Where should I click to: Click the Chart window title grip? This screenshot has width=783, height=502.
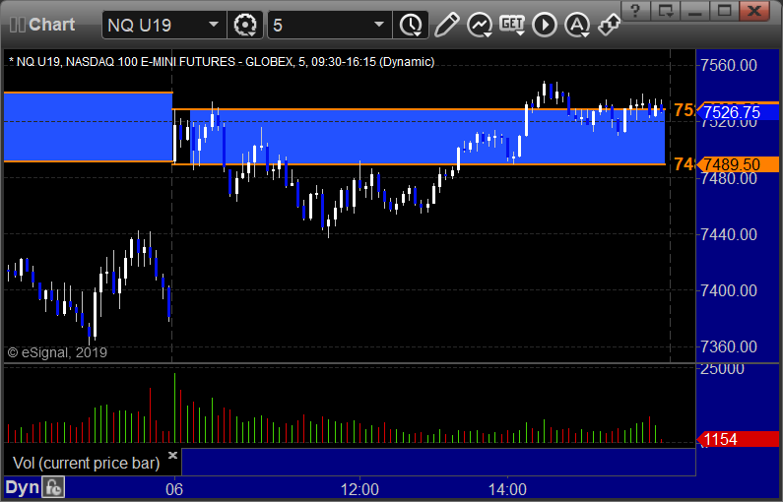[x=18, y=25]
